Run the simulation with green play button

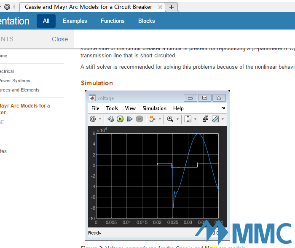(x=120, y=119)
